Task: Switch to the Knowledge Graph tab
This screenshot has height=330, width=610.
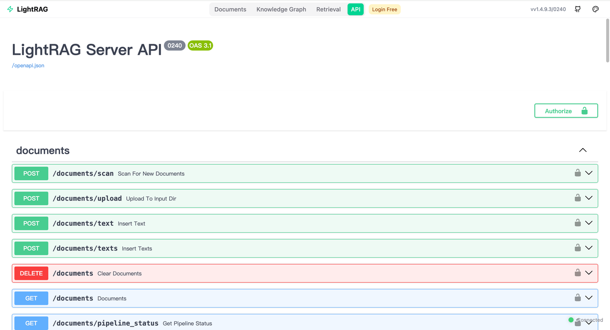Action: click(281, 10)
